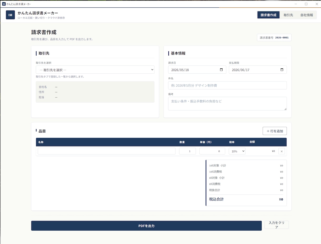
Task: Click the 担当 label in client info
Action: click(41, 97)
